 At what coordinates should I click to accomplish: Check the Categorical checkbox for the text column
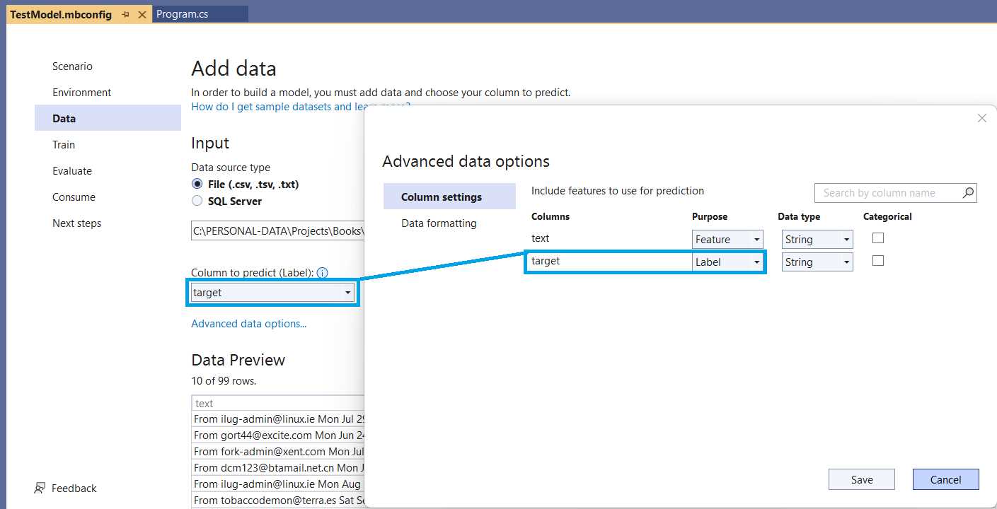(x=877, y=238)
